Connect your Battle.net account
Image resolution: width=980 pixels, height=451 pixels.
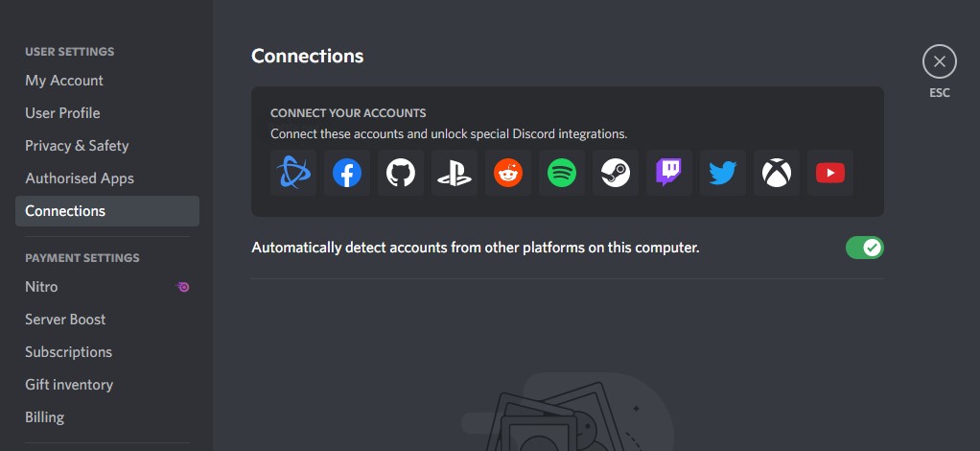[293, 173]
